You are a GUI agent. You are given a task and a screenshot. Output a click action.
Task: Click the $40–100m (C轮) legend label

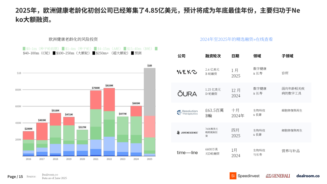coord(37,53)
